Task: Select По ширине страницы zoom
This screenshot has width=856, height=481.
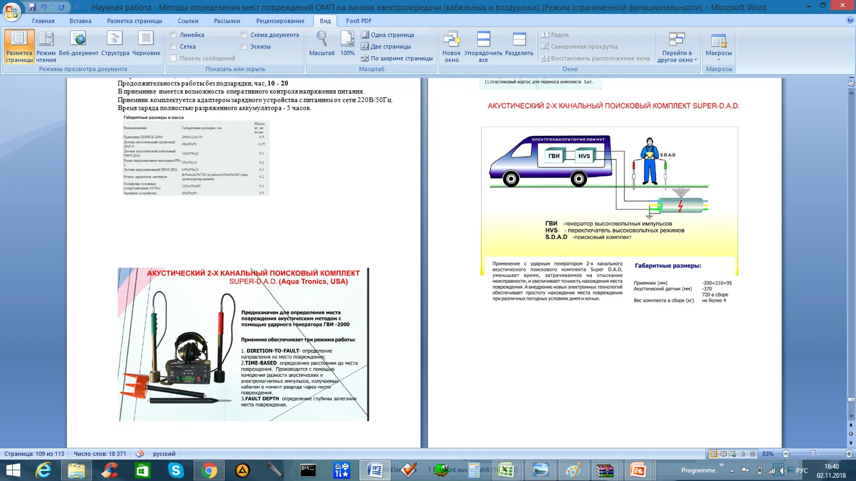Action: pos(396,58)
